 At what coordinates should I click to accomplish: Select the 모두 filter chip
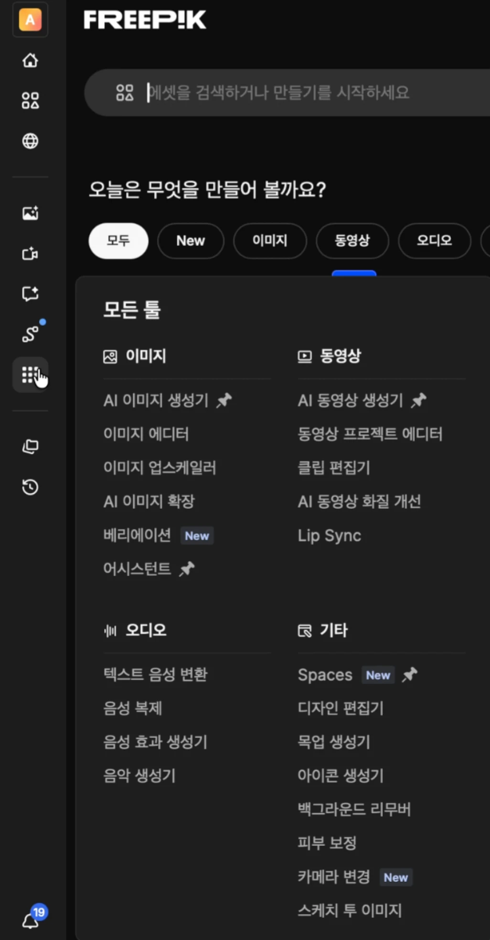(118, 241)
